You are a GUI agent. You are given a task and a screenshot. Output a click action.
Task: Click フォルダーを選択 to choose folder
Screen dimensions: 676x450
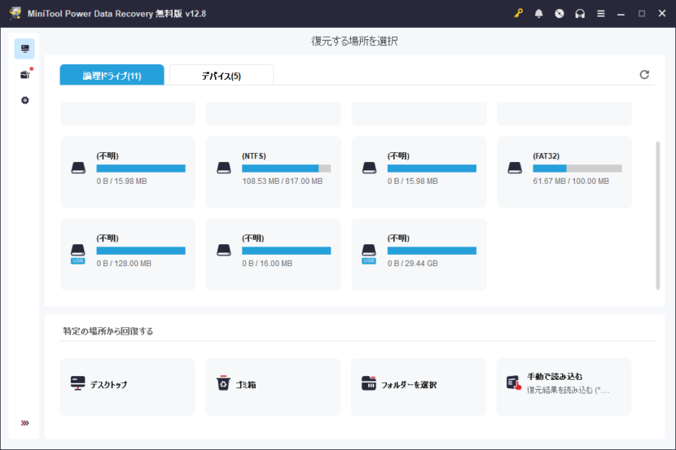pyautogui.click(x=419, y=387)
